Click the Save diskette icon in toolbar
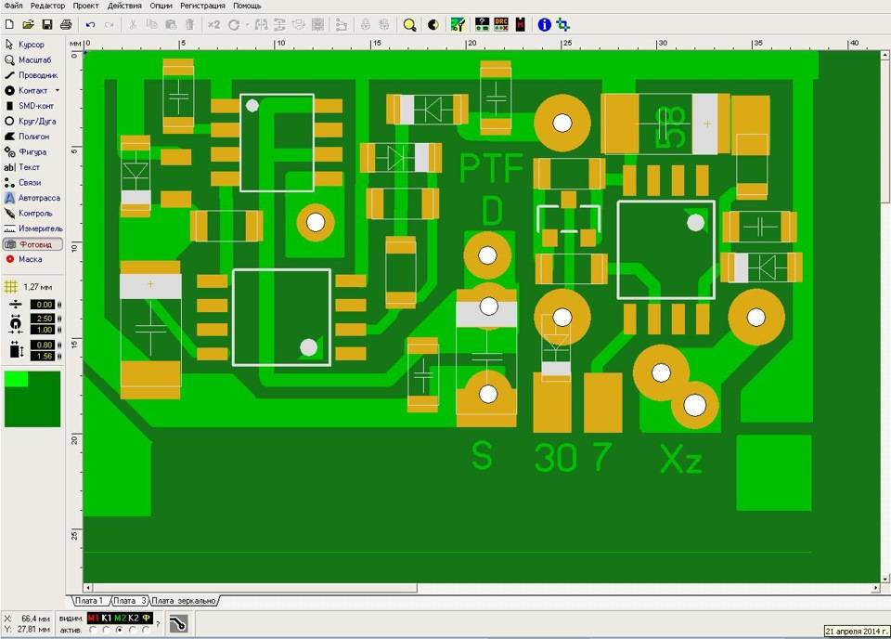The height and width of the screenshot is (639, 891). pos(46,24)
